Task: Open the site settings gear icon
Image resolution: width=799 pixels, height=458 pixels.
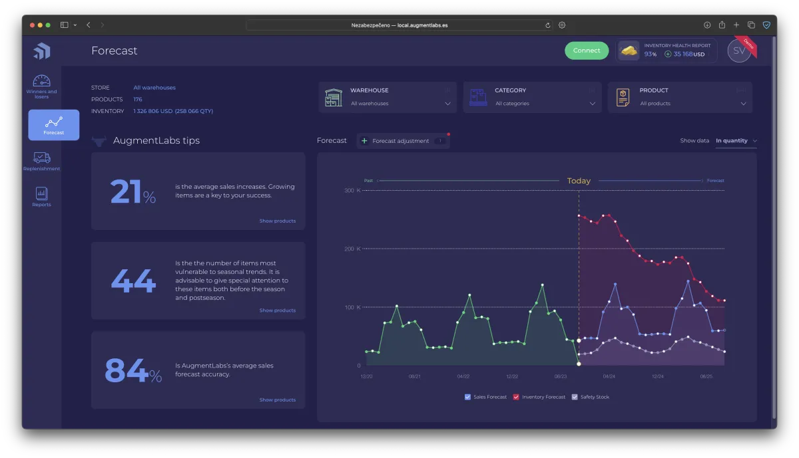Action: click(x=562, y=25)
